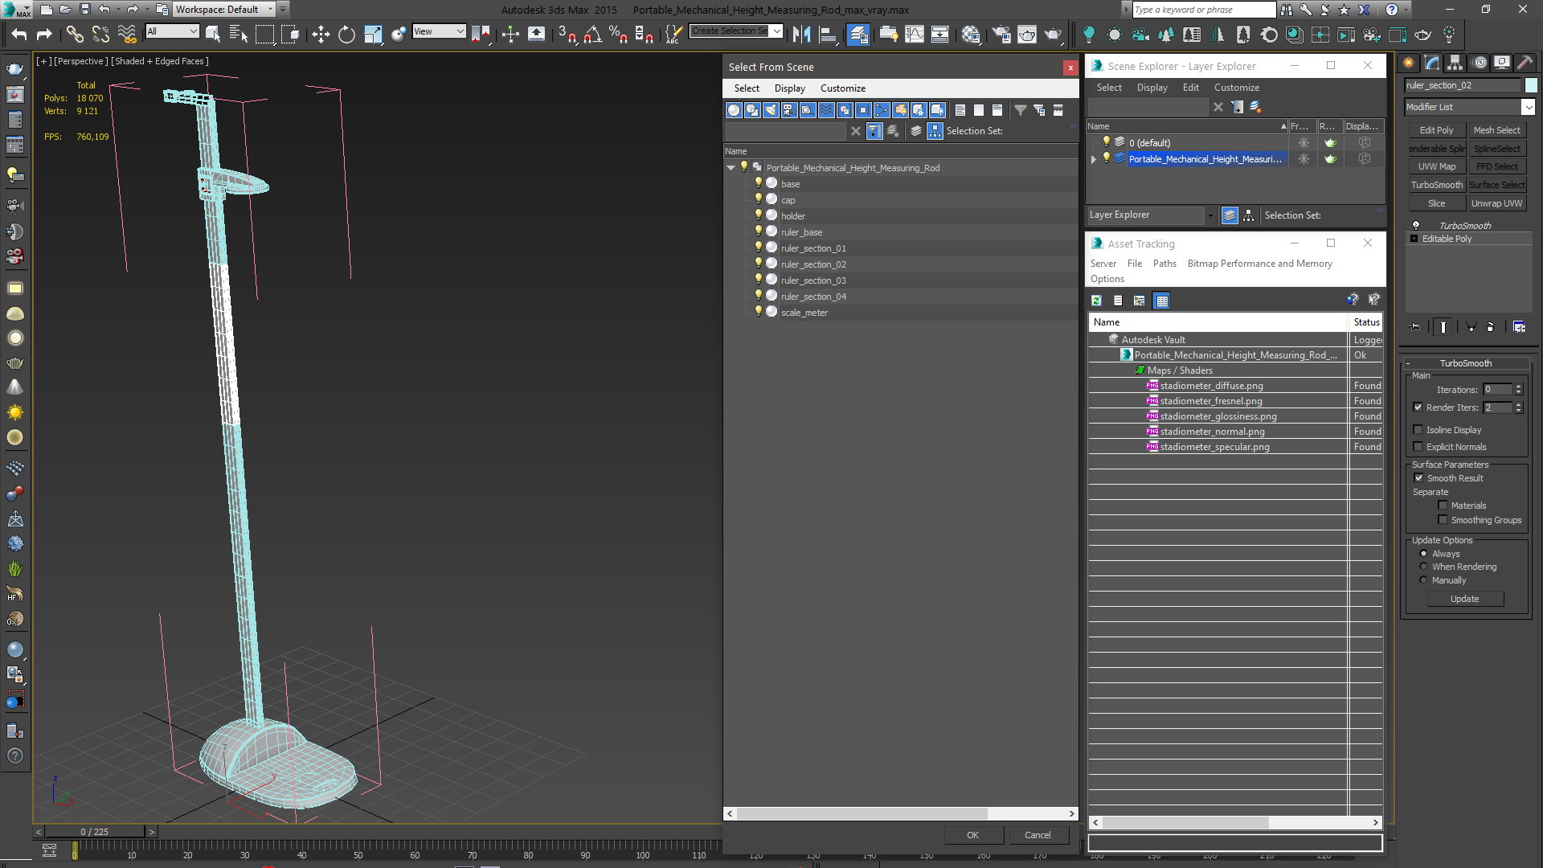
Task: Open Customize menu in Select From Scene
Action: 842,88
